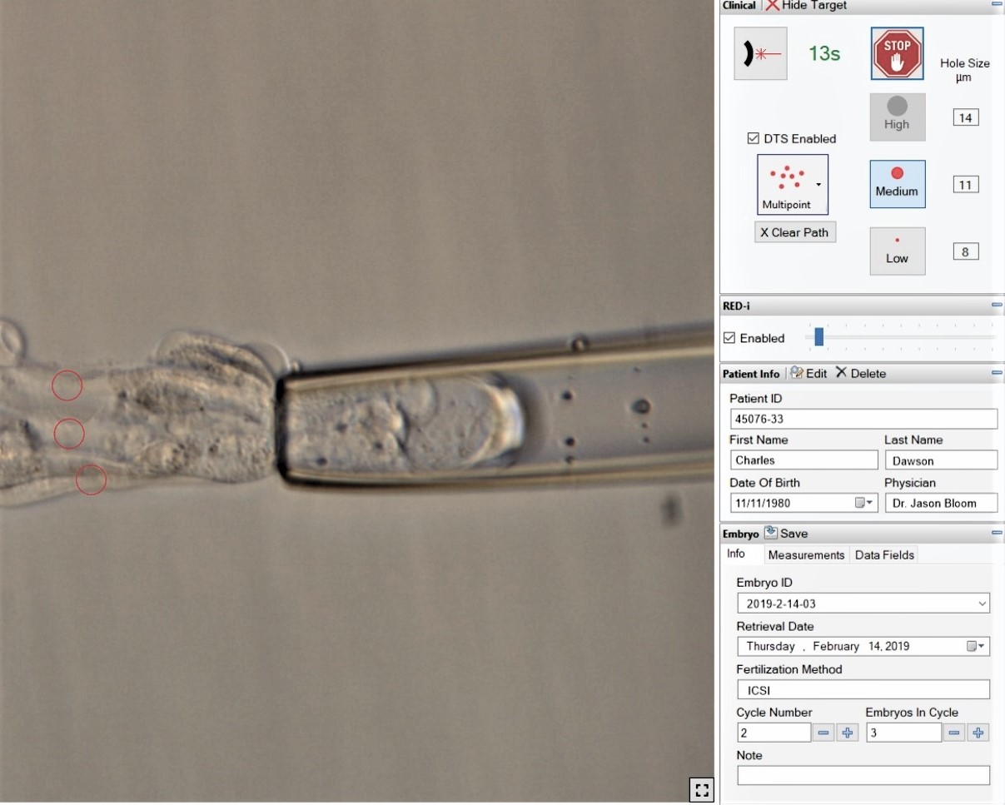Select the Medium power laser setting
This screenshot has width=1005, height=805.
[x=897, y=184]
